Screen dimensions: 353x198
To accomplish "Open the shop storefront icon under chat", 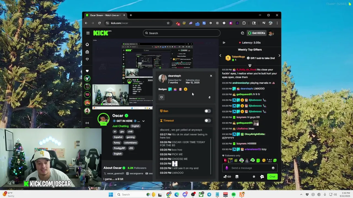I will click(237, 177).
